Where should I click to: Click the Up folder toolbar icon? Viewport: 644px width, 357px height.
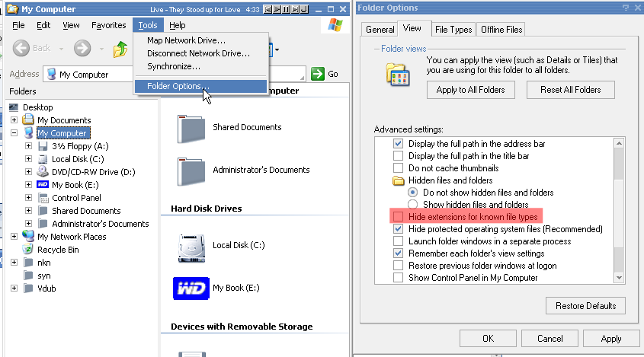click(x=120, y=49)
